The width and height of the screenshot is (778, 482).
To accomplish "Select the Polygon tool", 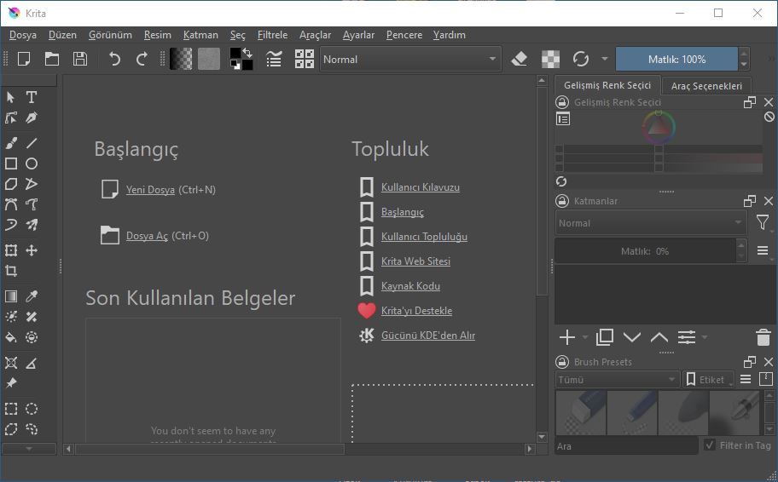I will [10, 184].
